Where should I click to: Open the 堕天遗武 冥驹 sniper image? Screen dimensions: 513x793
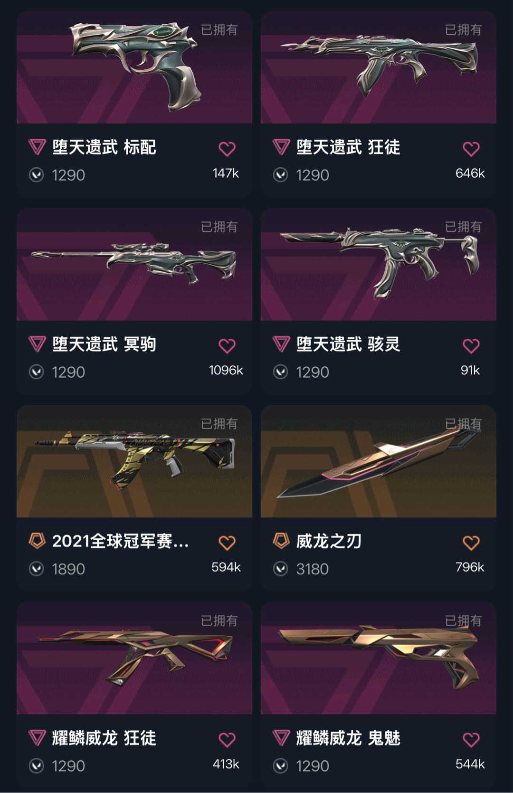point(134,264)
